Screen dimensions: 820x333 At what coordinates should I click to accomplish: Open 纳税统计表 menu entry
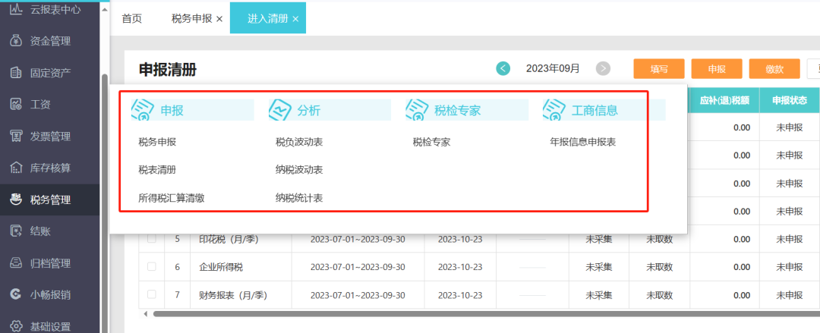[x=299, y=198]
